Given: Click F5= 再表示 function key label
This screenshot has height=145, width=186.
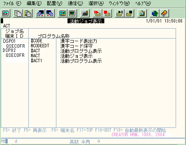Looking at the screenshot, I should pos(35,130).
